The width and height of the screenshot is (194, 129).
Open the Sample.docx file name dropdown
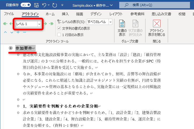[111, 5]
